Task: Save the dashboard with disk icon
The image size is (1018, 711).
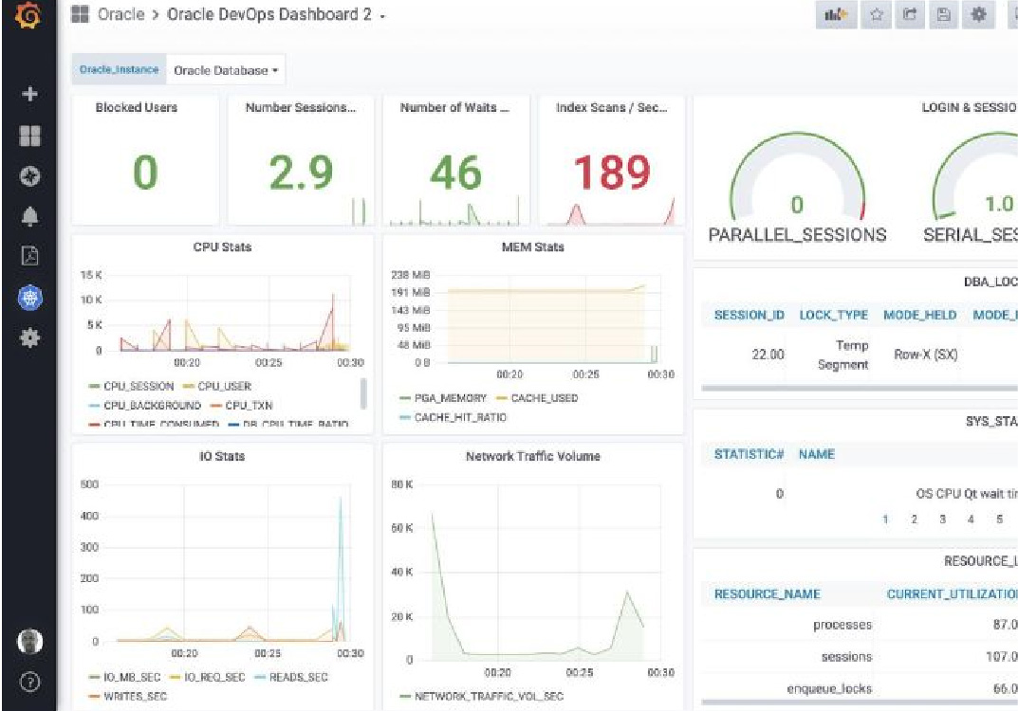Action: coord(944,14)
